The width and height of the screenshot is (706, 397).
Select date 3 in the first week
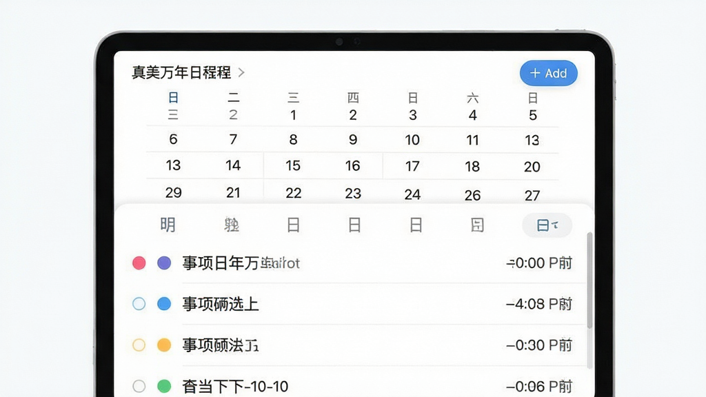412,115
